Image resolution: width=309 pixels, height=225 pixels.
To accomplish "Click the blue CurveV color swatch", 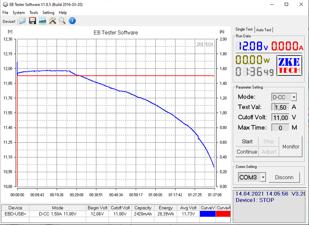I will pos(208,214).
